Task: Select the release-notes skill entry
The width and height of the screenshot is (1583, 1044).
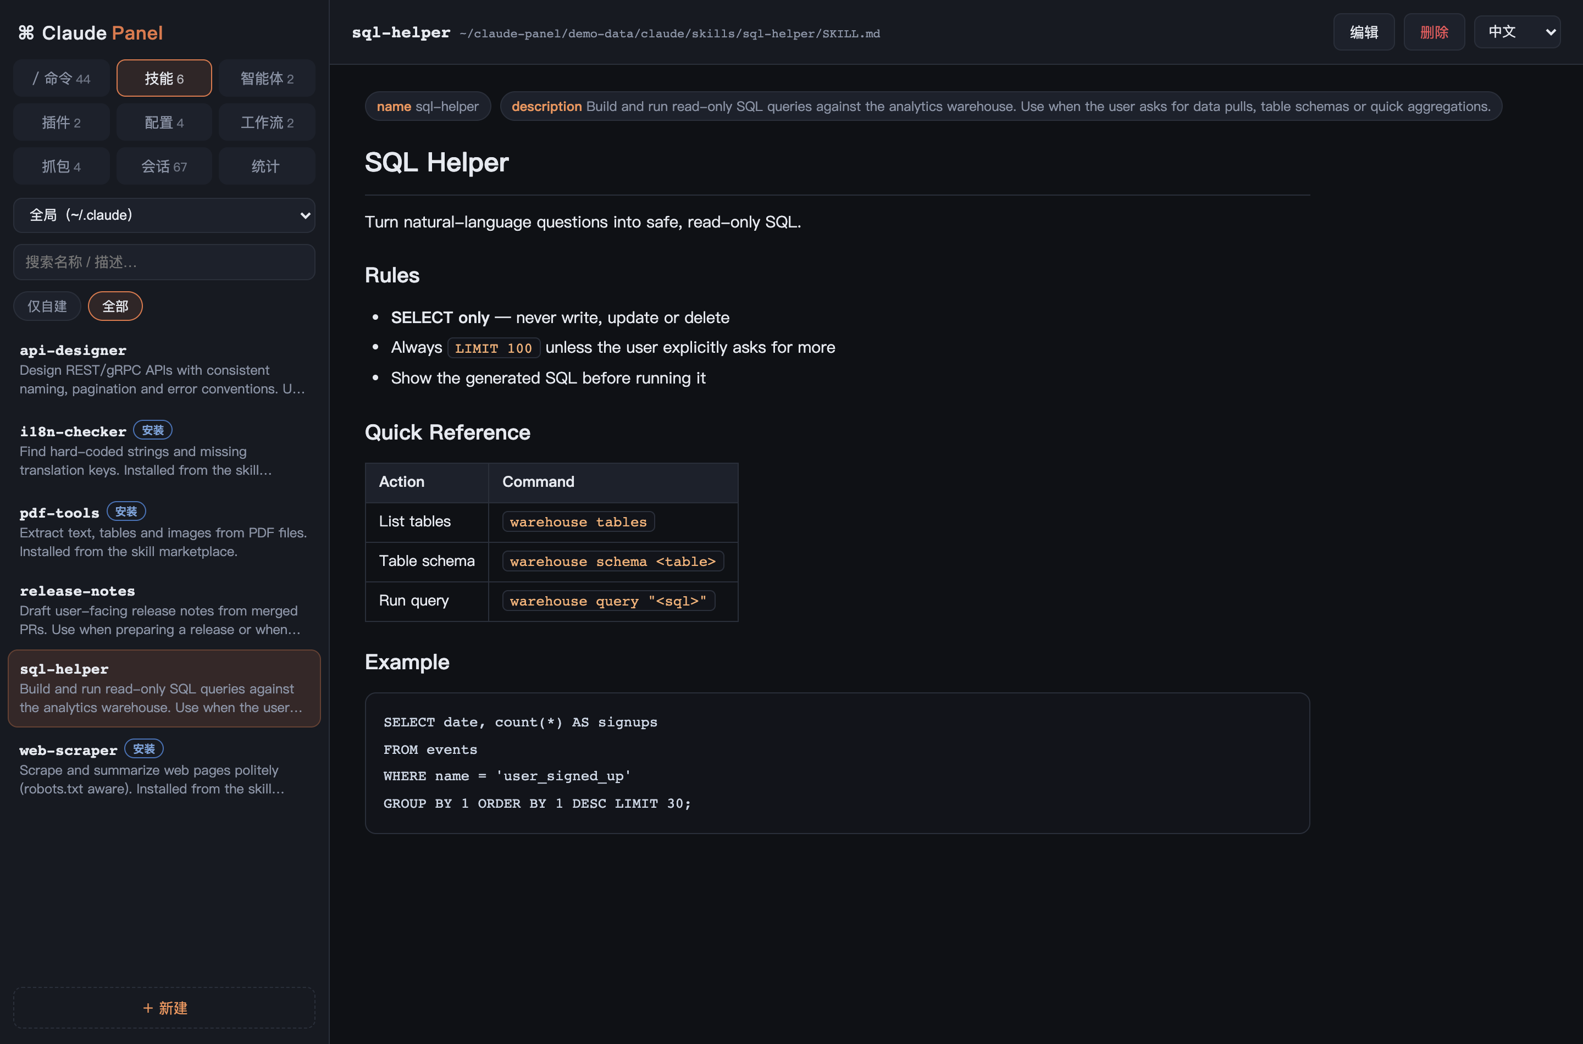Action: [164, 610]
